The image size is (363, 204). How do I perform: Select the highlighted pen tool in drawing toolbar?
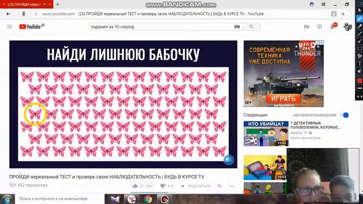click(359, 19)
